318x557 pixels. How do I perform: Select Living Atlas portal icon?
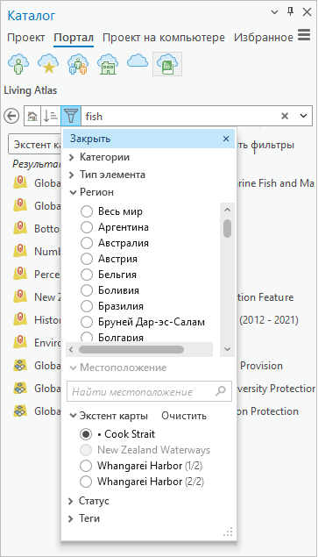pyautogui.click(x=167, y=63)
